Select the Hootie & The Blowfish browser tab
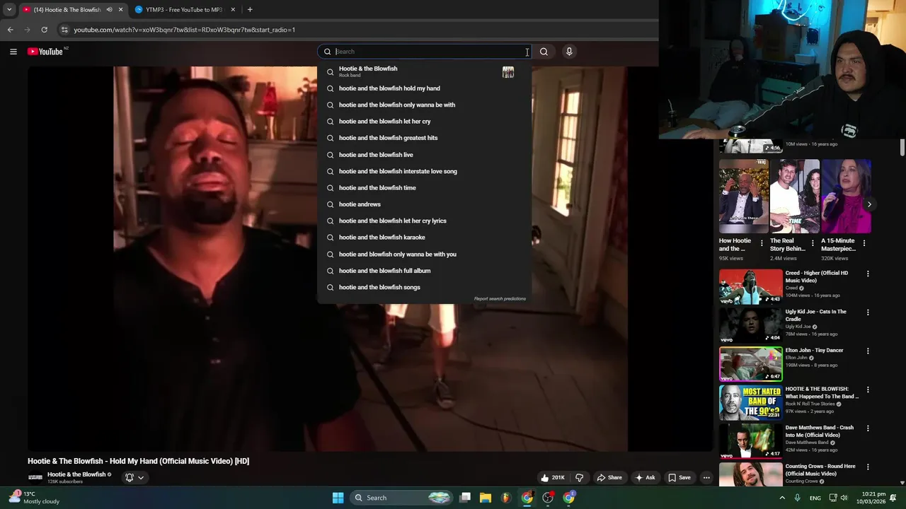This screenshot has height=509, width=906. click(x=71, y=10)
